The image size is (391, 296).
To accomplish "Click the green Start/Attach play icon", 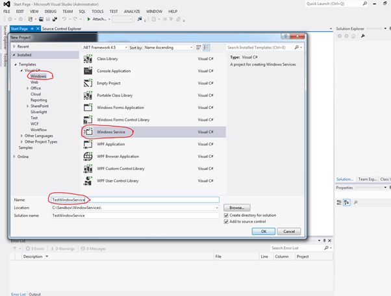I will click(x=89, y=19).
